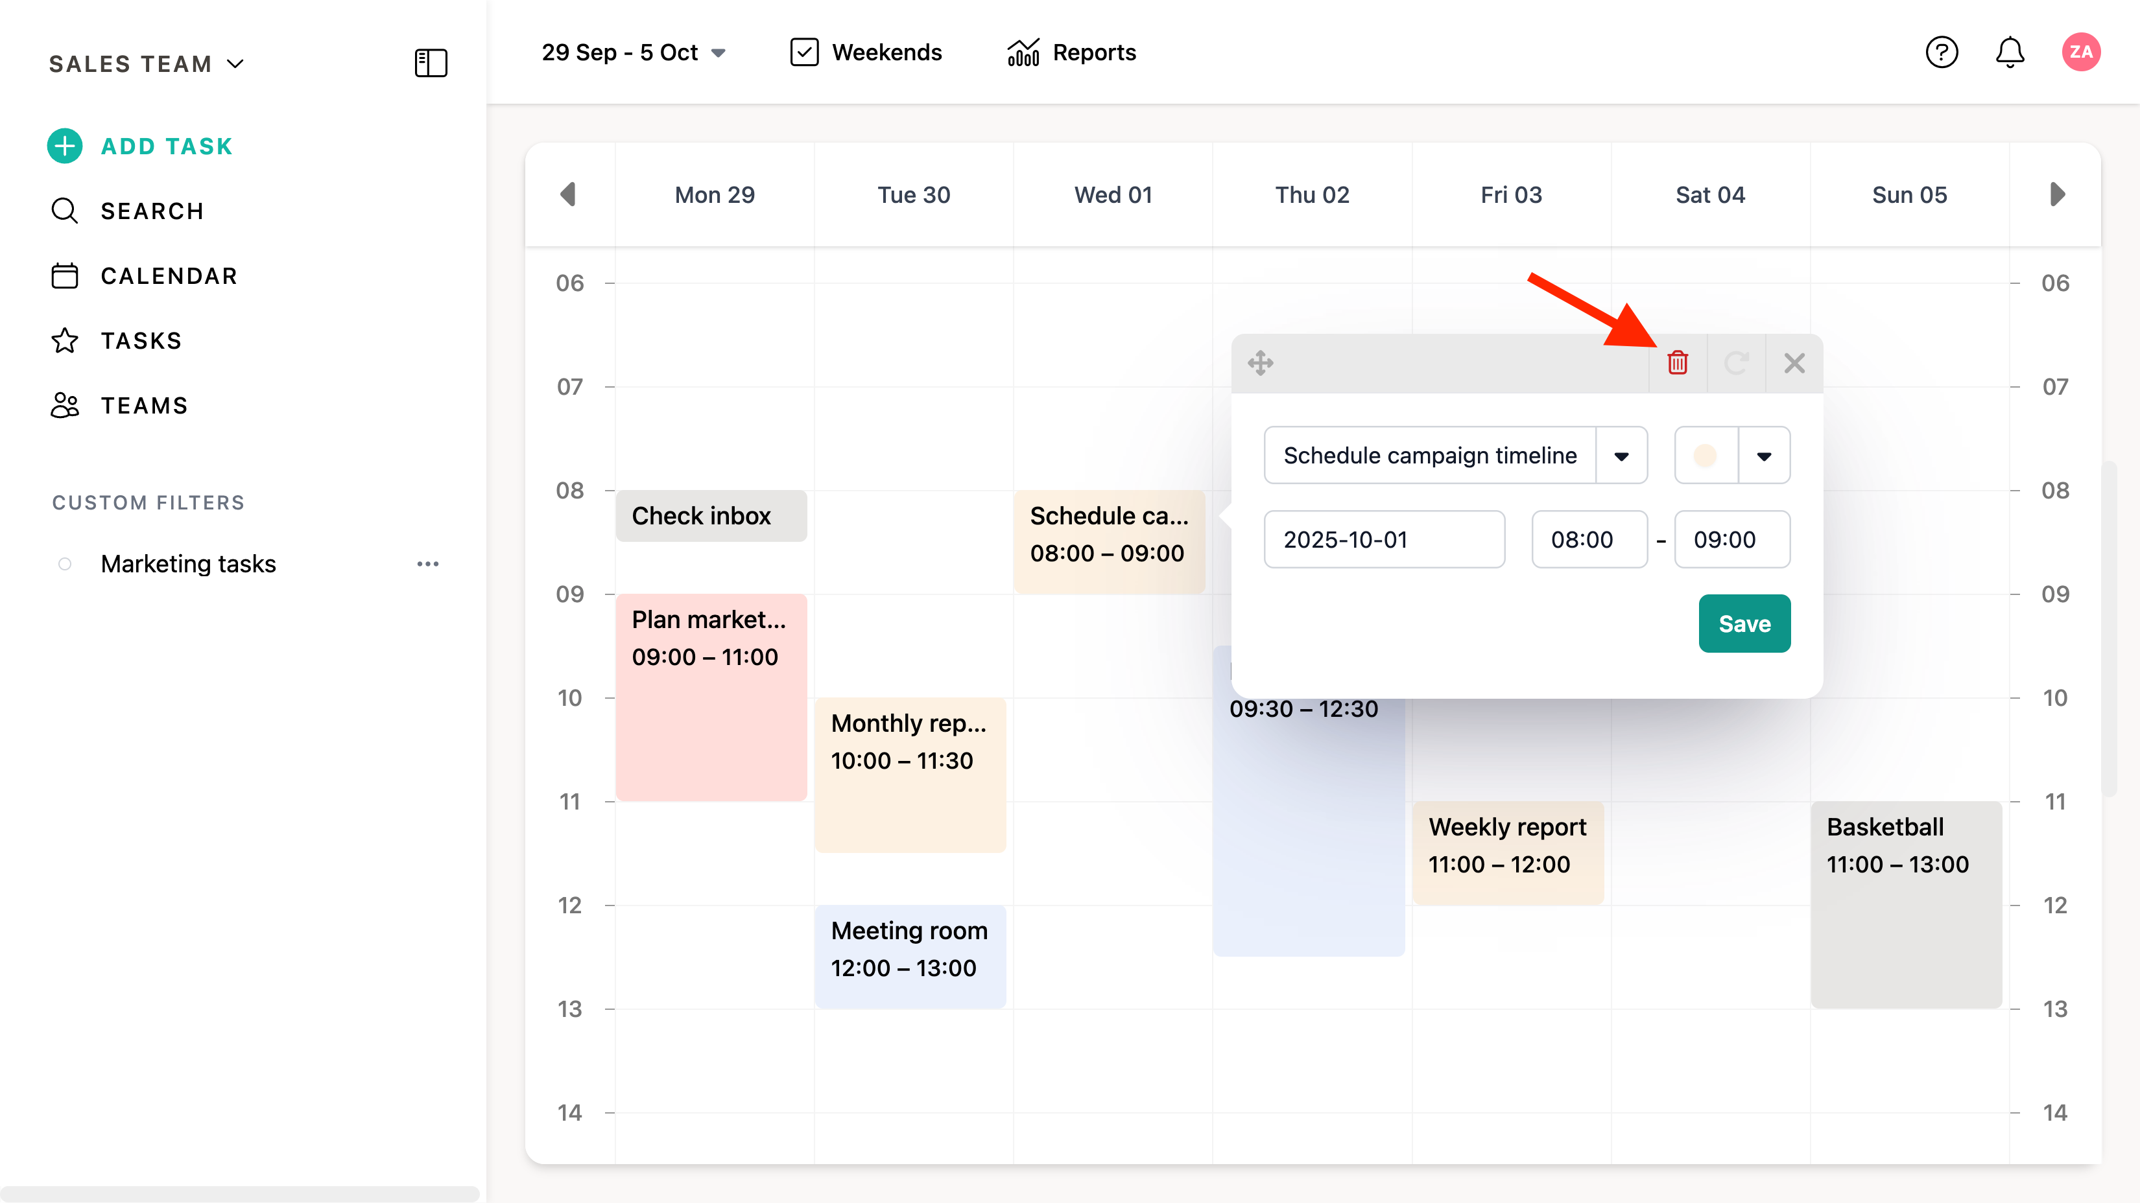Click the 2025-10-01 date field
The image size is (2140, 1203).
pyautogui.click(x=1383, y=540)
